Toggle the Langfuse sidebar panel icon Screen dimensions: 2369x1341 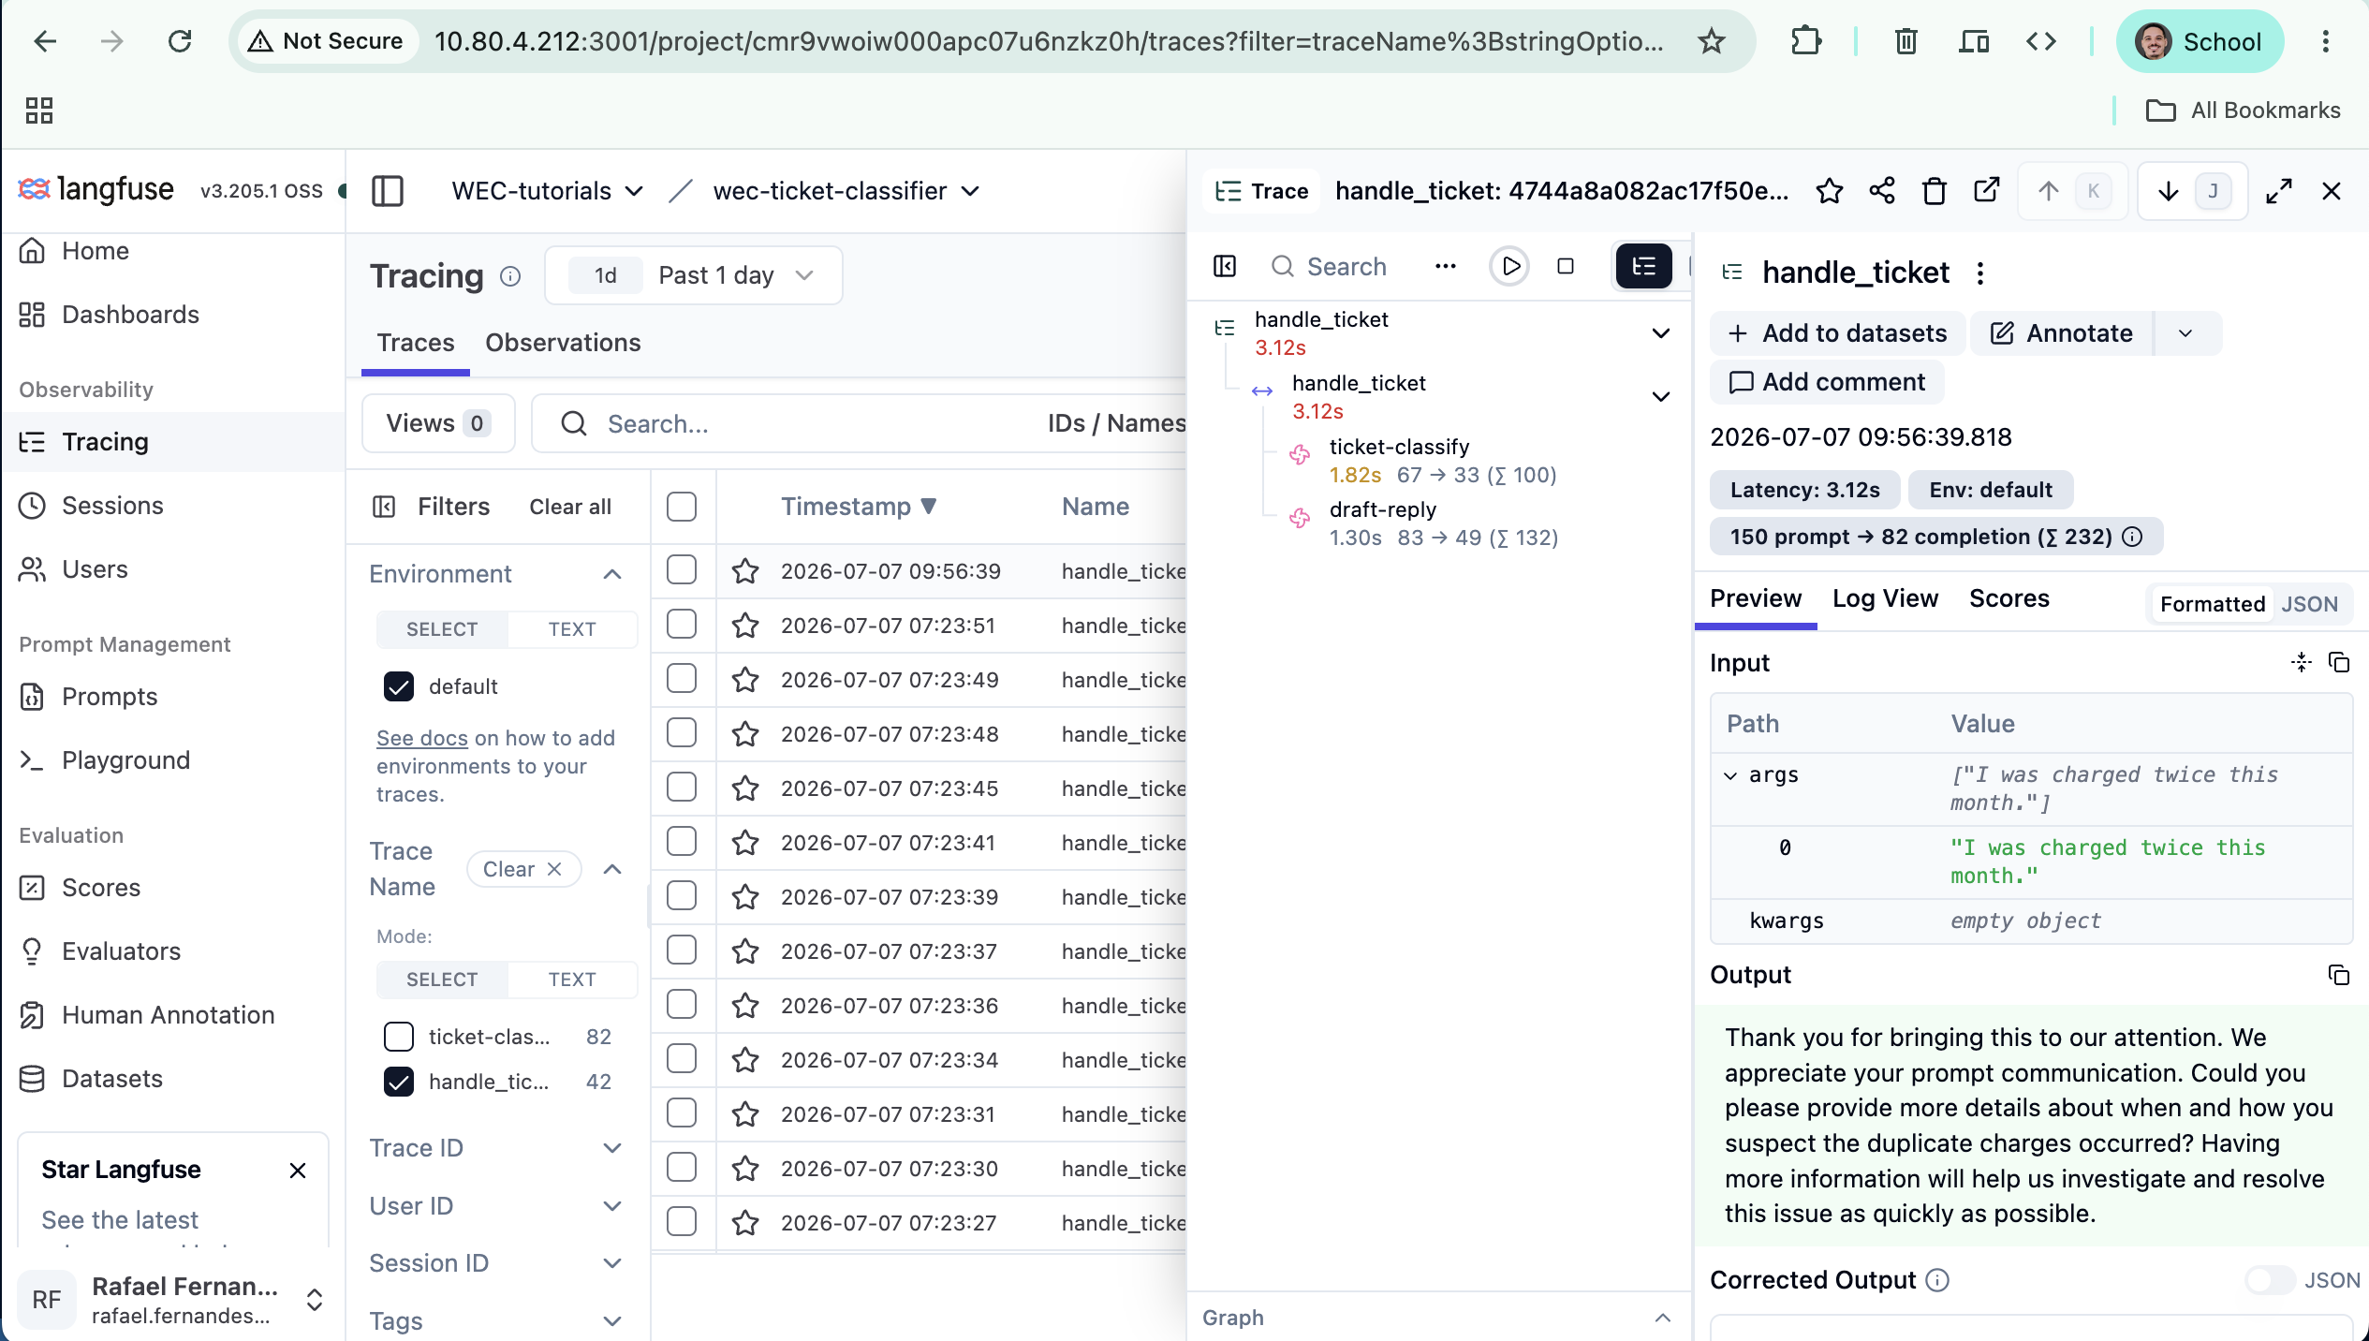point(387,191)
